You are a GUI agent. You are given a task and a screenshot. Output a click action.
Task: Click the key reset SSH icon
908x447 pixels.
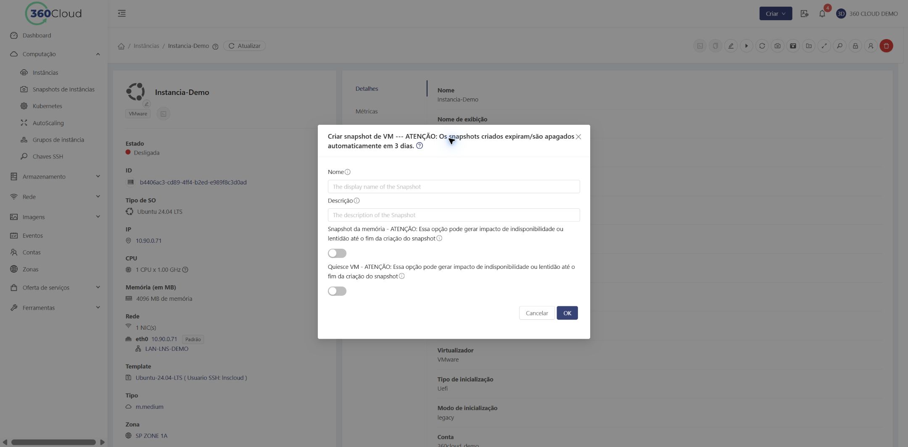point(839,46)
